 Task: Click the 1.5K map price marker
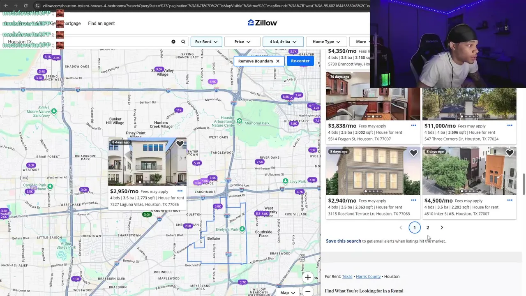76,279
